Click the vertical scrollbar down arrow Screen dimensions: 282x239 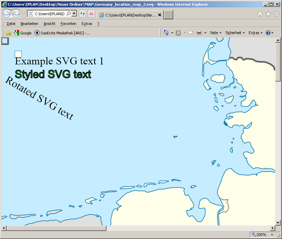click(278, 222)
